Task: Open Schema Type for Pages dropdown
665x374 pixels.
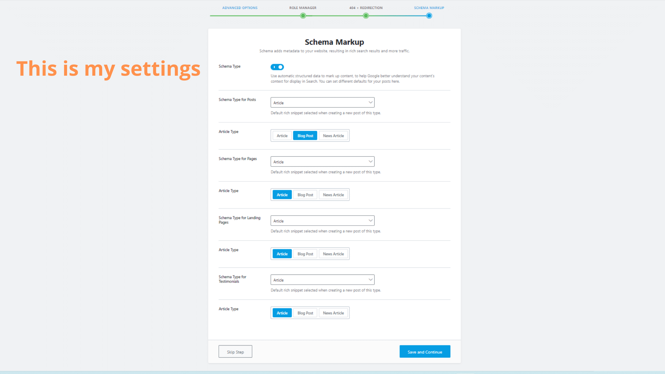Action: (x=322, y=162)
